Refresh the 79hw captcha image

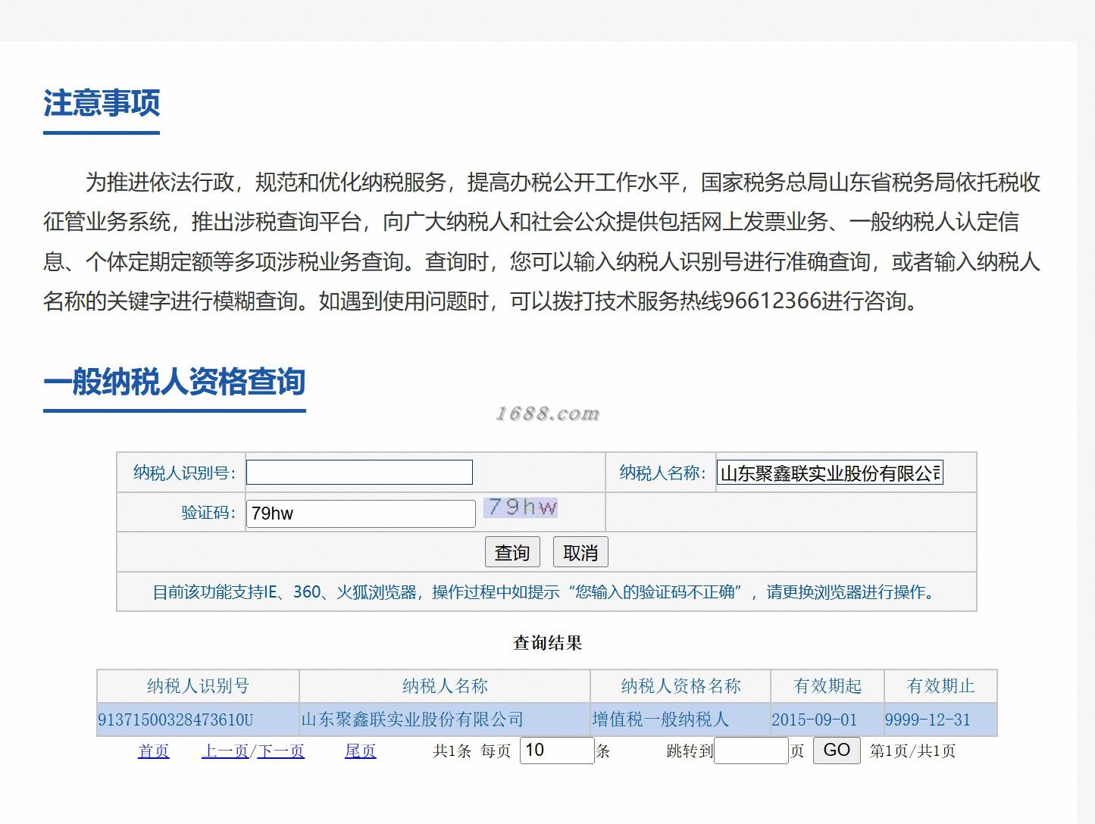click(x=522, y=507)
